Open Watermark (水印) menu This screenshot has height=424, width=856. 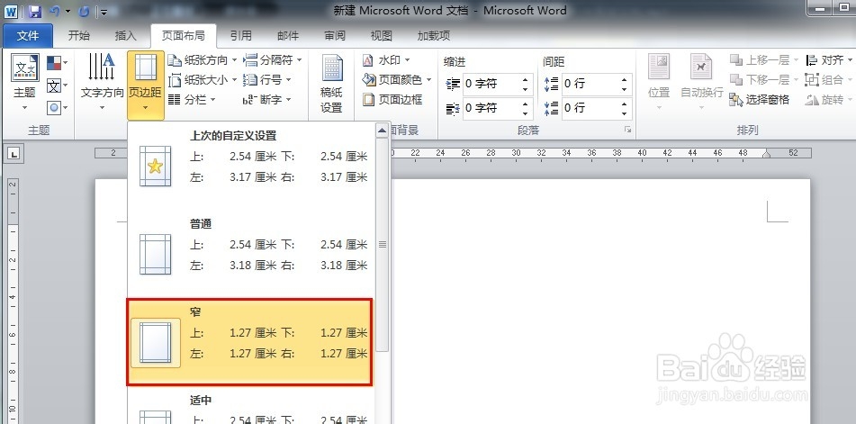click(x=386, y=60)
